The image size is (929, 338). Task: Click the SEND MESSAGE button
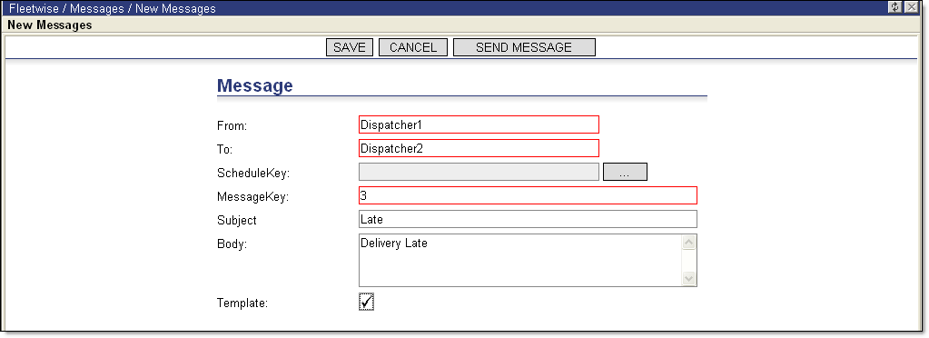(524, 48)
